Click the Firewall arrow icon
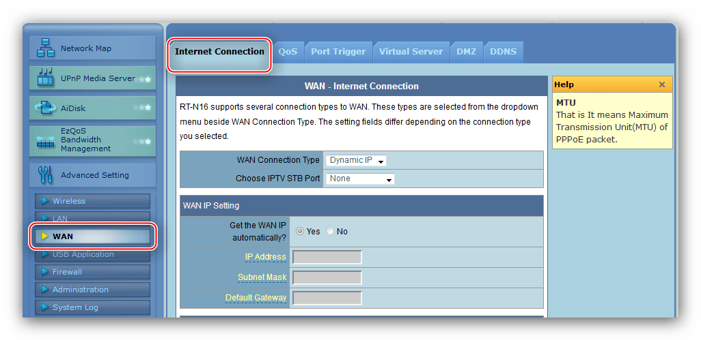Image resolution: width=701 pixels, height=340 pixels. 45,272
